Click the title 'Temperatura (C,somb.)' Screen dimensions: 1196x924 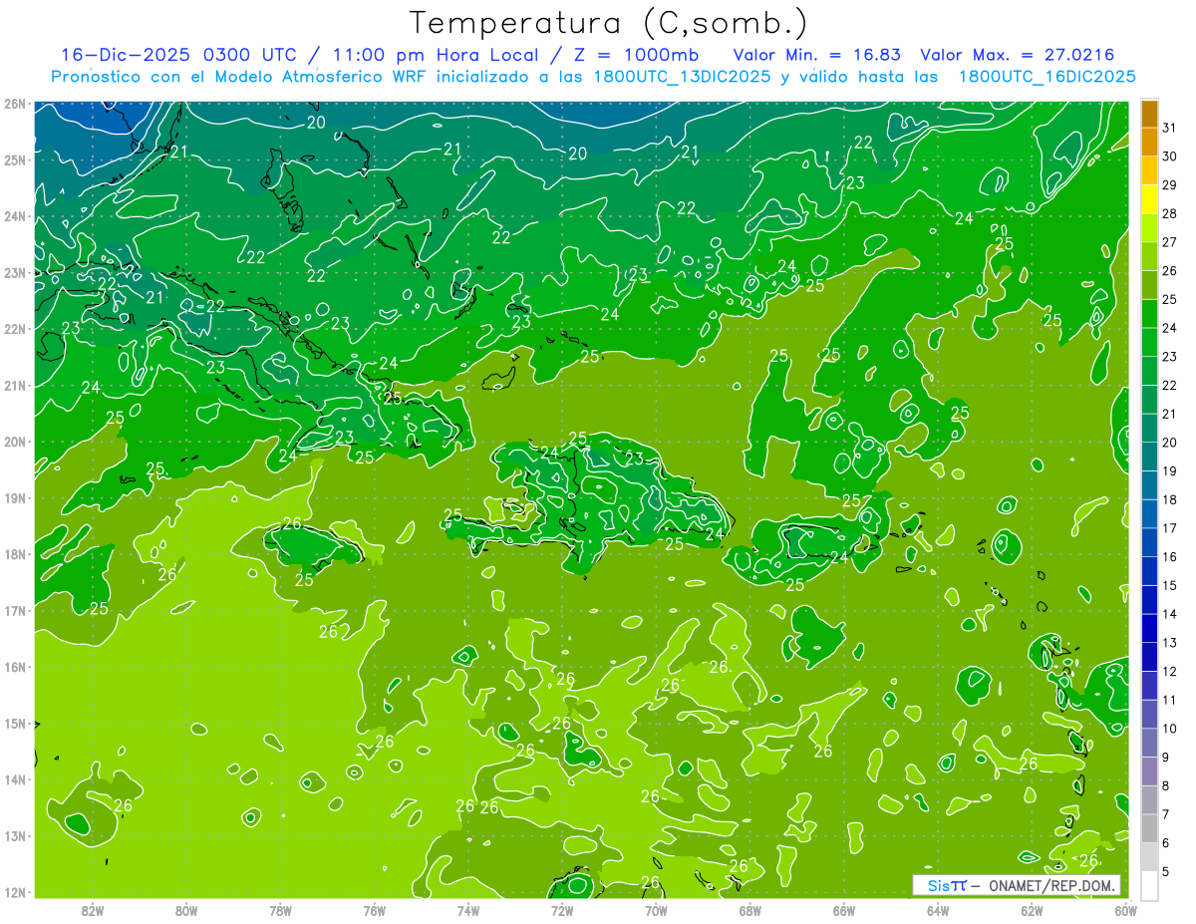(x=609, y=23)
